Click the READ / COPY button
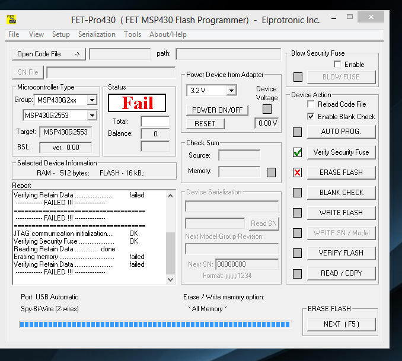Screen dimensions: 402x361 [342, 273]
